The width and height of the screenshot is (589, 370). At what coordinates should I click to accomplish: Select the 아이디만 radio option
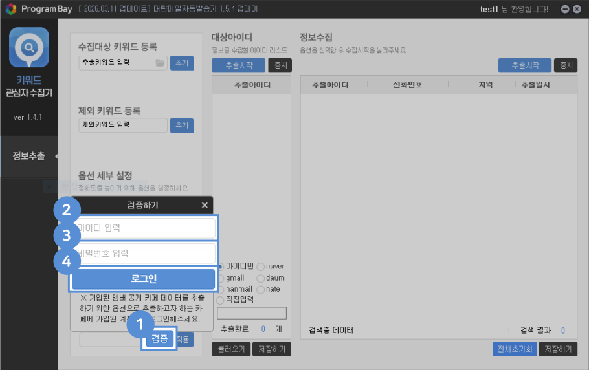click(221, 267)
